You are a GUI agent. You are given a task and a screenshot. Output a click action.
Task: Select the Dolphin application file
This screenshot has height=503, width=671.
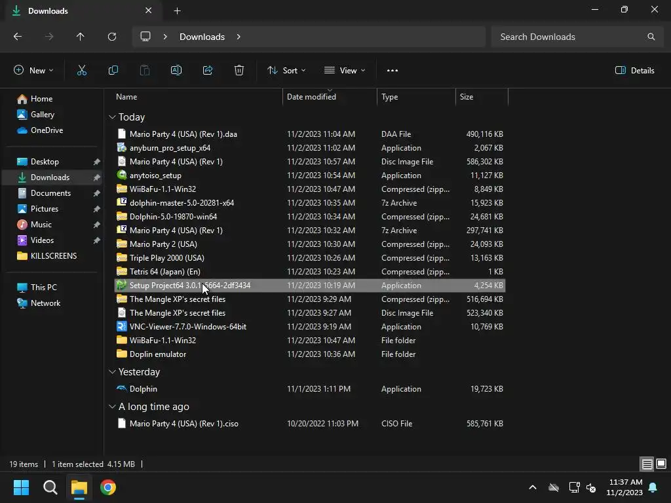click(310, 389)
